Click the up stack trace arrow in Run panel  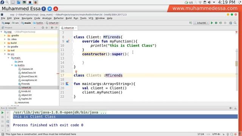(x=8, y=113)
